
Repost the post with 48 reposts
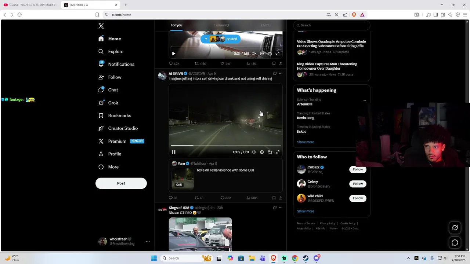[196, 198]
